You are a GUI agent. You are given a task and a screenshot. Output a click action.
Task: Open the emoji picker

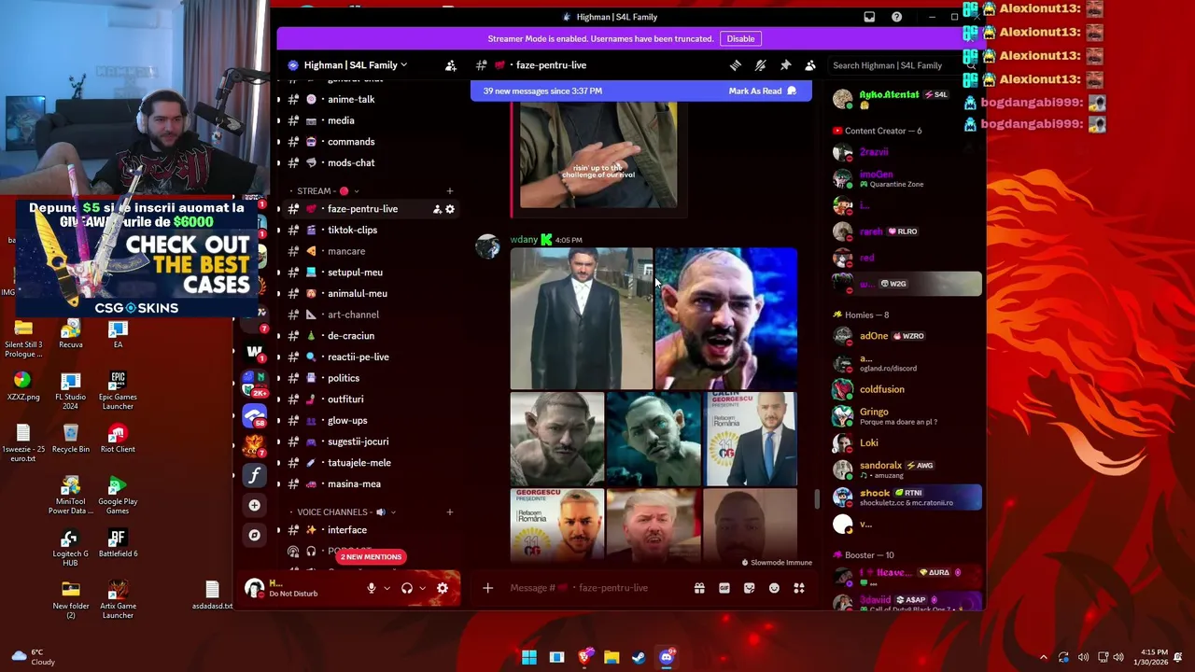(x=774, y=588)
